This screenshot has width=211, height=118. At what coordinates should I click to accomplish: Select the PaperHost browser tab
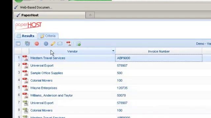[x=49, y=15]
